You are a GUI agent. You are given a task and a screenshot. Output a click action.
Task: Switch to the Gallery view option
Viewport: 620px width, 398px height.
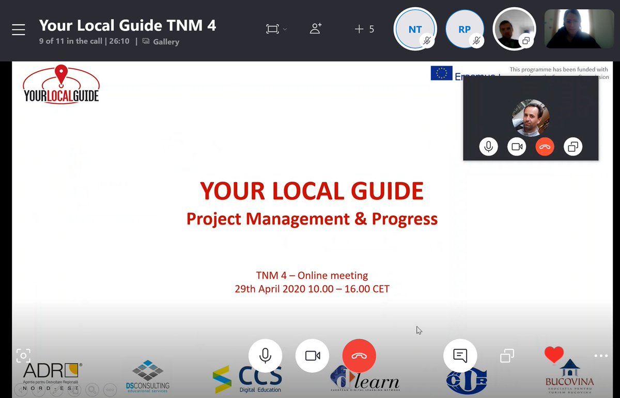tap(166, 42)
